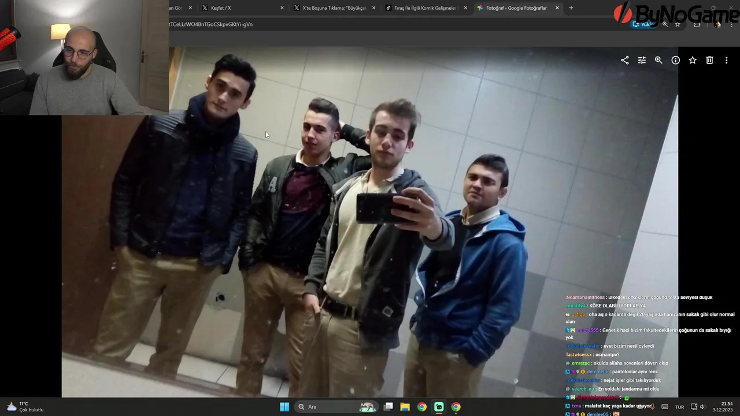The image size is (740, 416).
Task: Open a new browser tab
Action: [571, 8]
